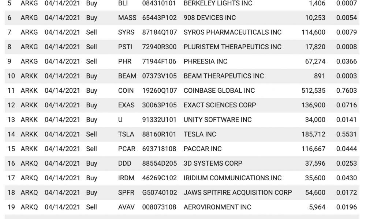
Task: Click TESLA INC company name
Action: tap(200, 134)
